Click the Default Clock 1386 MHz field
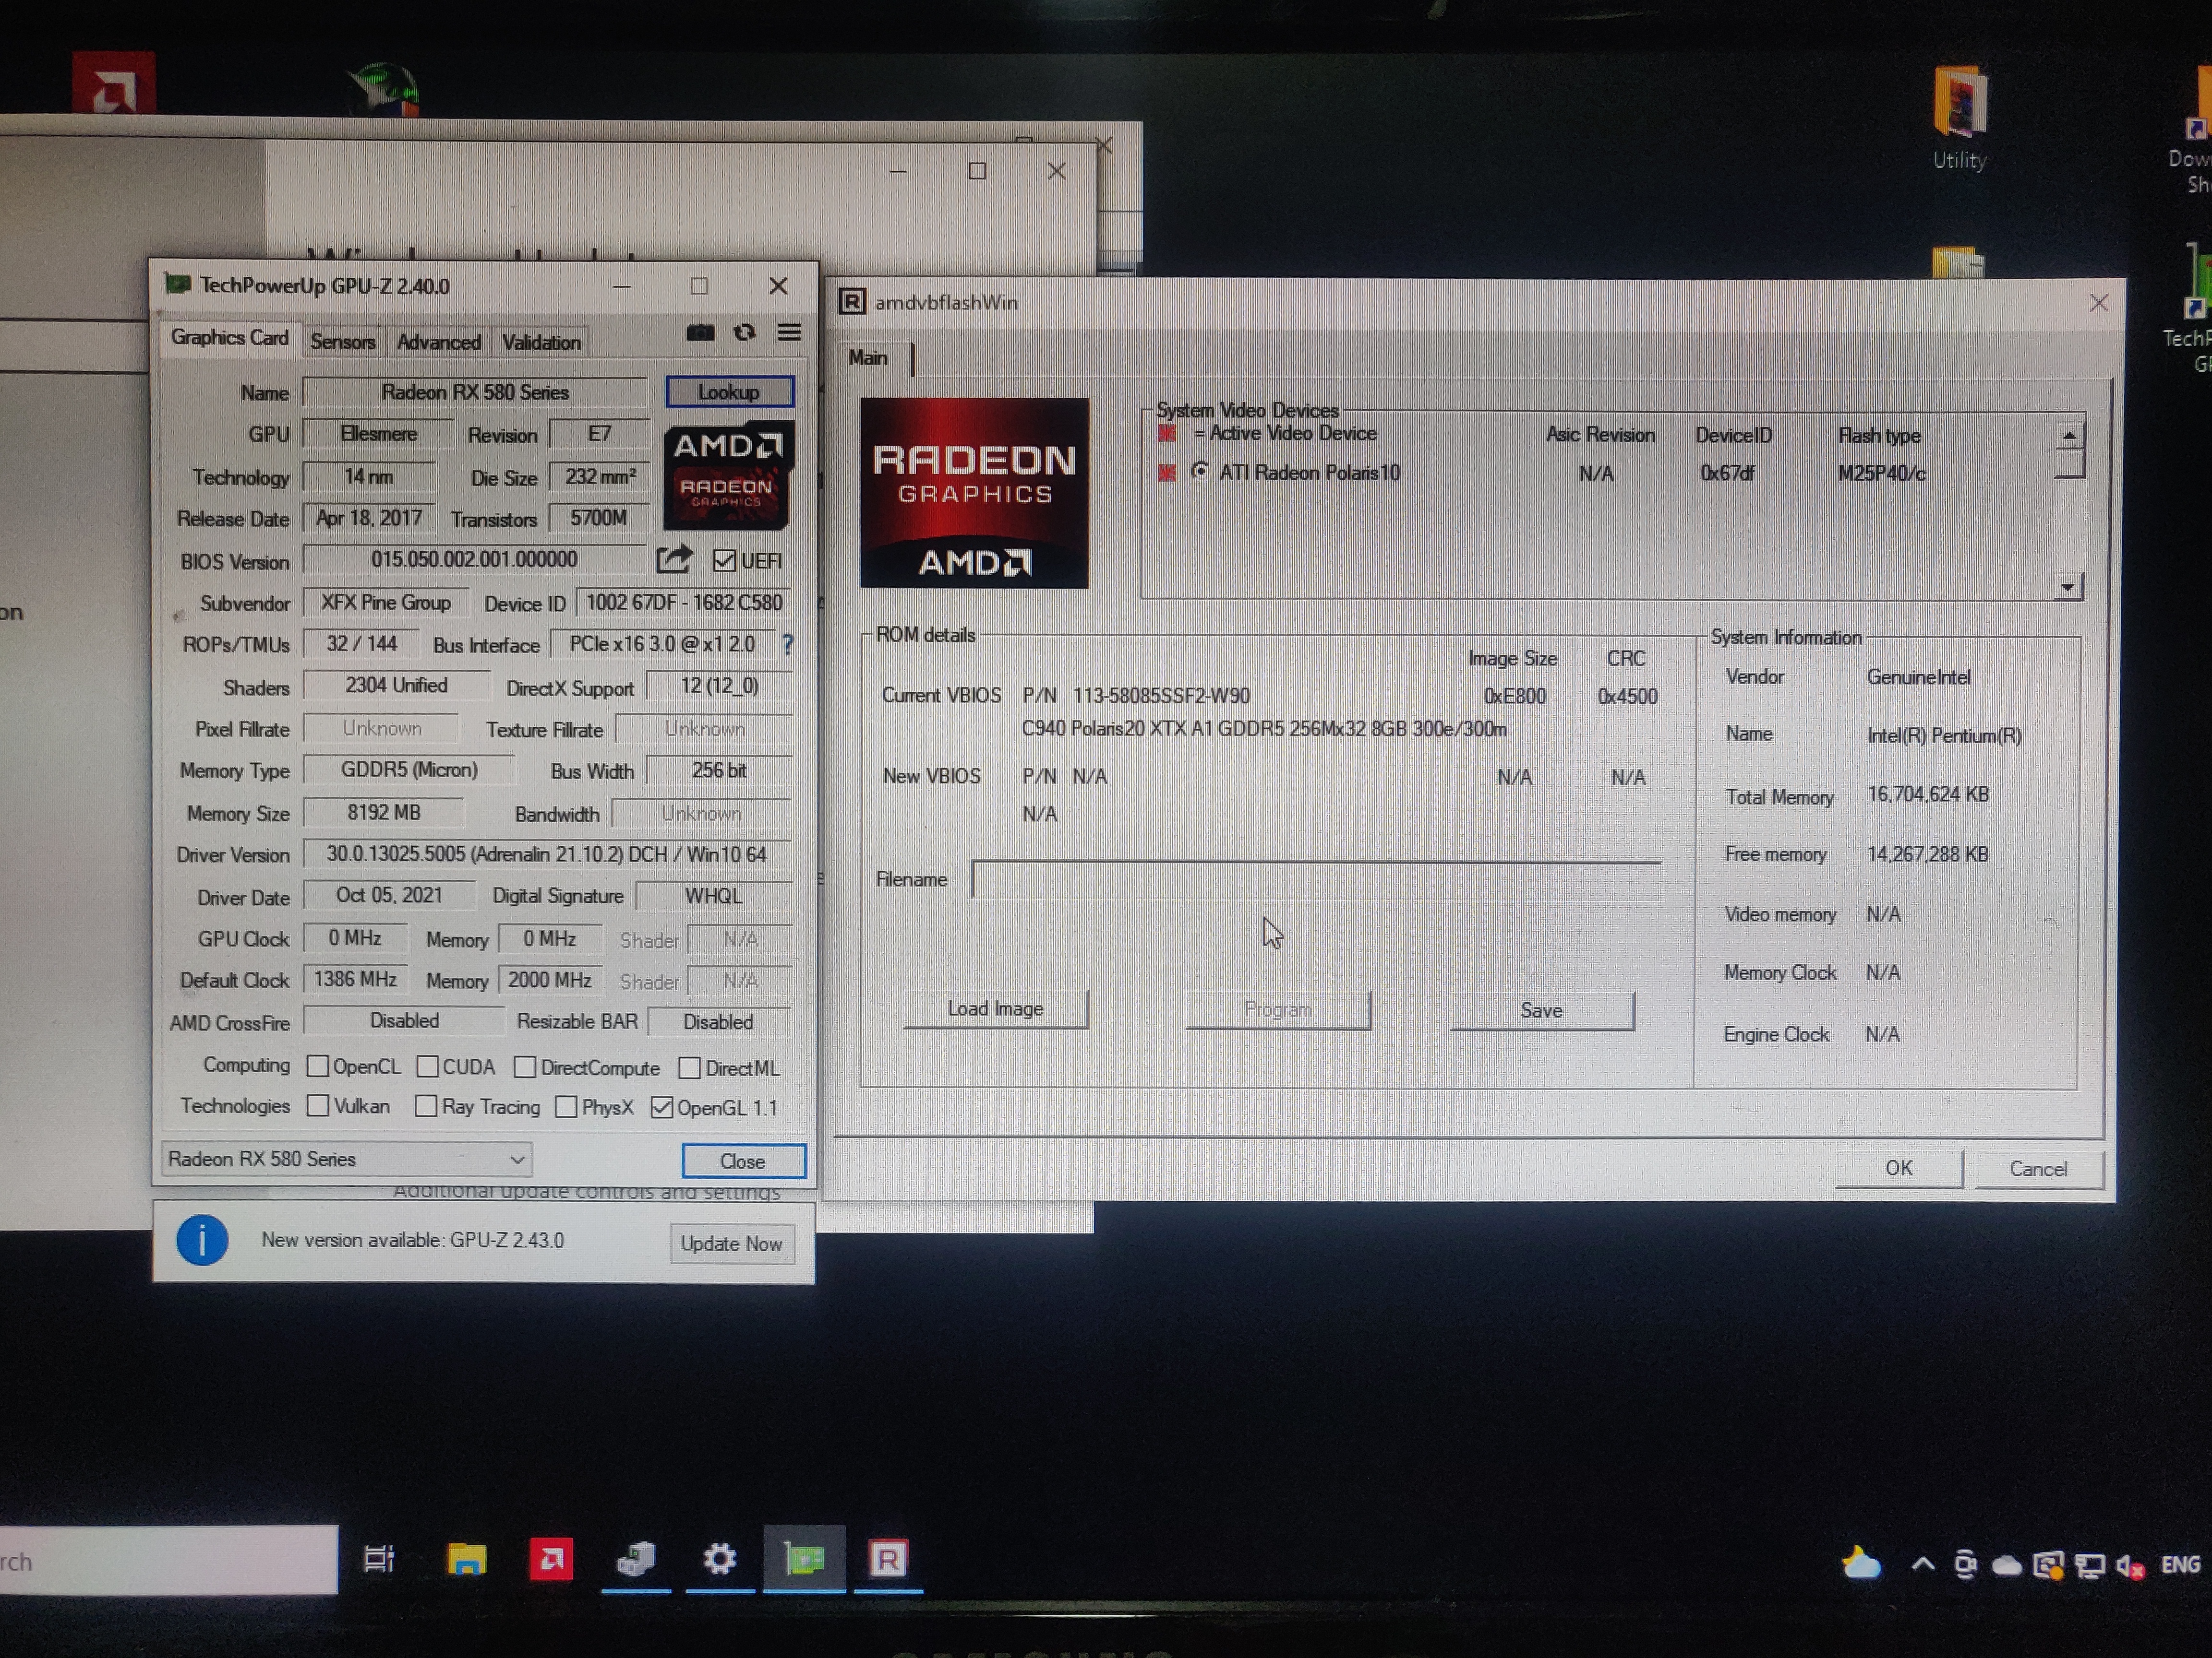2212x1658 pixels. [355, 980]
